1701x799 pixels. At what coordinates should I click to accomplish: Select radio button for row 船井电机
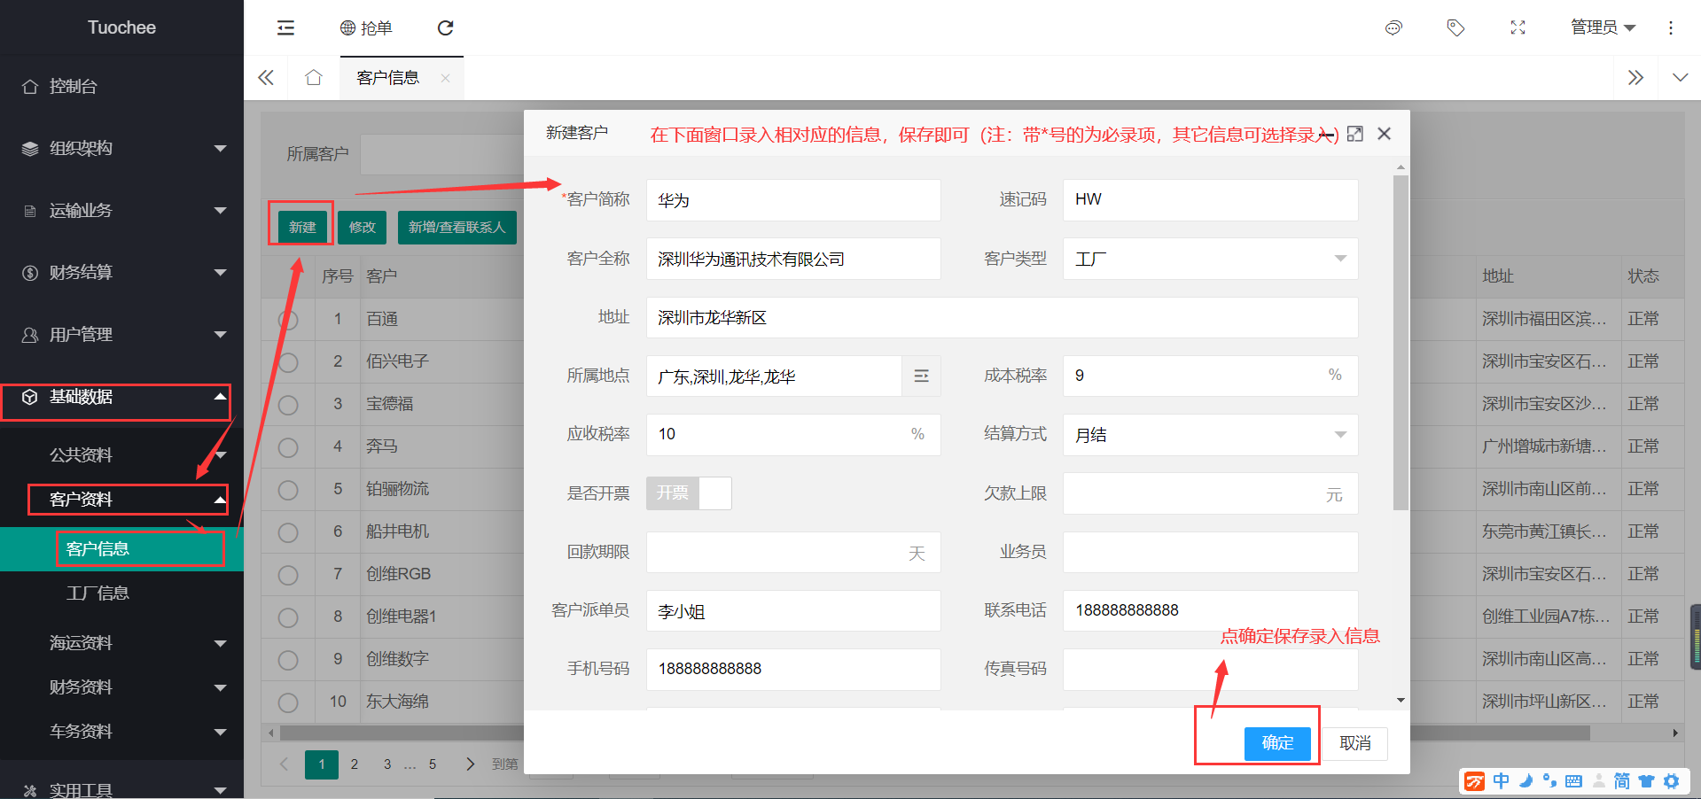click(x=288, y=532)
